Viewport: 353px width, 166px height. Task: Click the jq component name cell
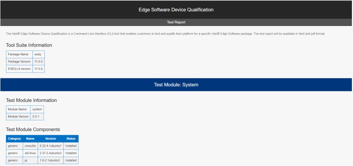pos(30,160)
